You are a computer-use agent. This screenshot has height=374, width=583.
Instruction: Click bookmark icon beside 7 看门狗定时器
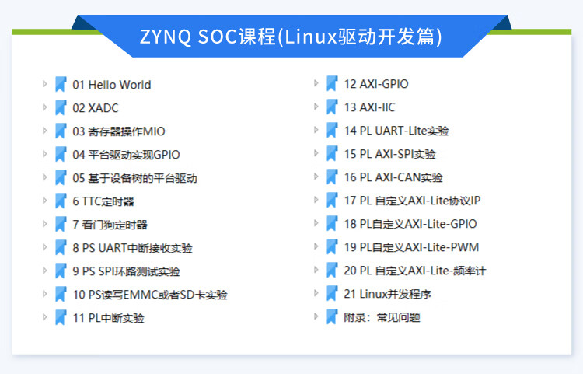(x=61, y=225)
